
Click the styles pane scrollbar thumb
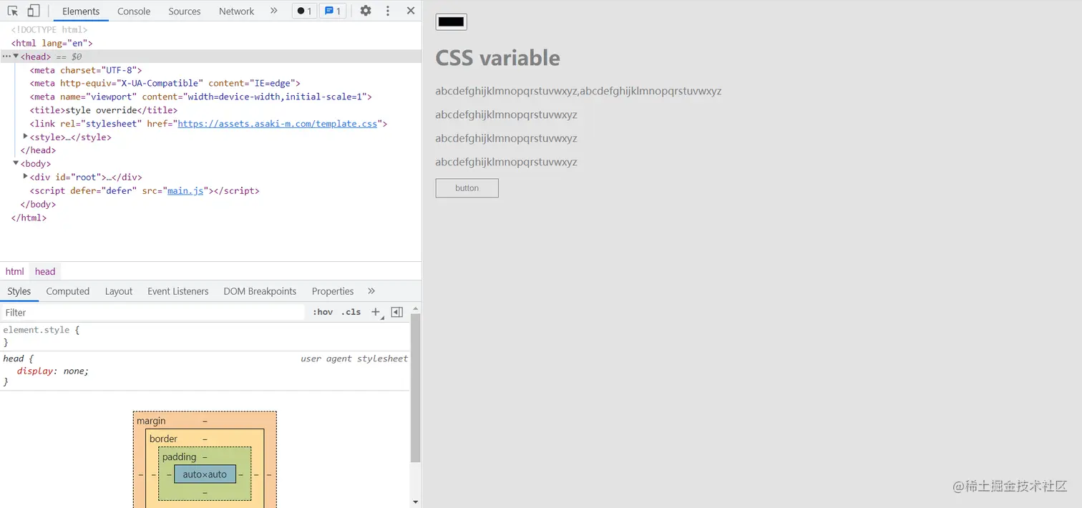[416, 388]
